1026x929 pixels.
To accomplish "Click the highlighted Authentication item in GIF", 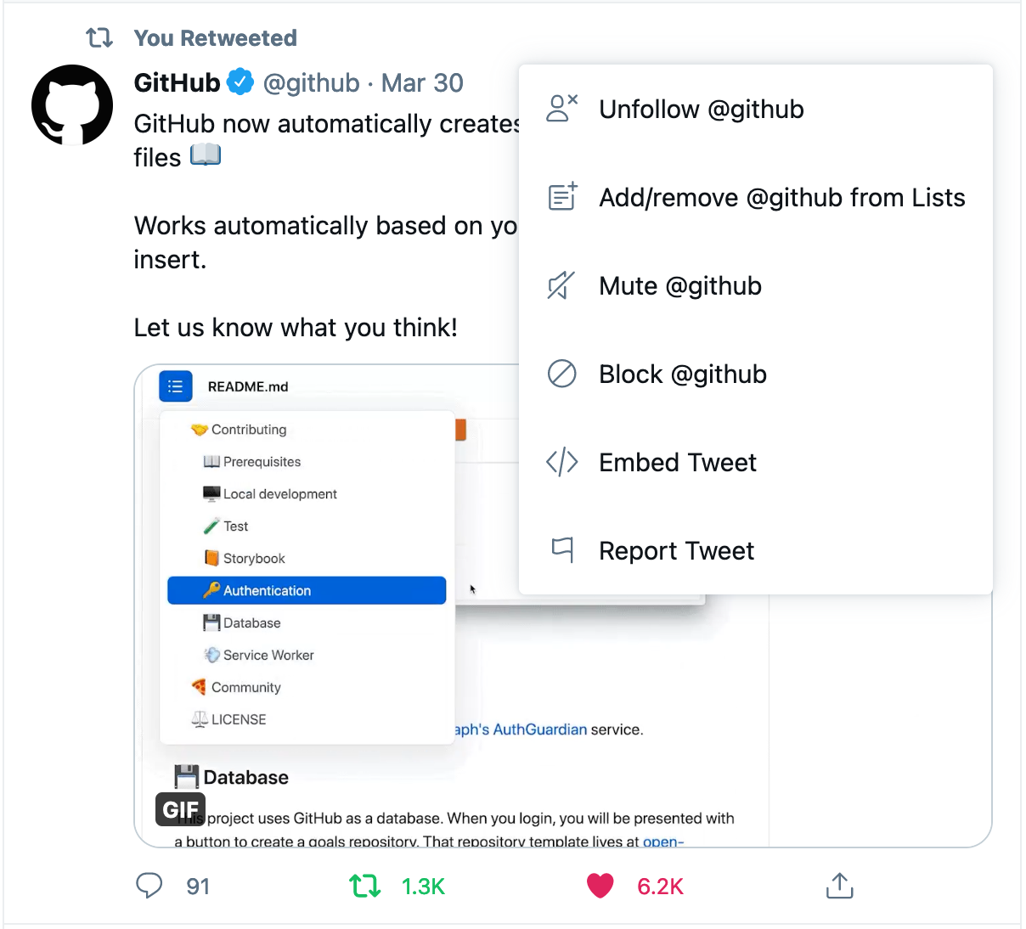I will coord(307,590).
